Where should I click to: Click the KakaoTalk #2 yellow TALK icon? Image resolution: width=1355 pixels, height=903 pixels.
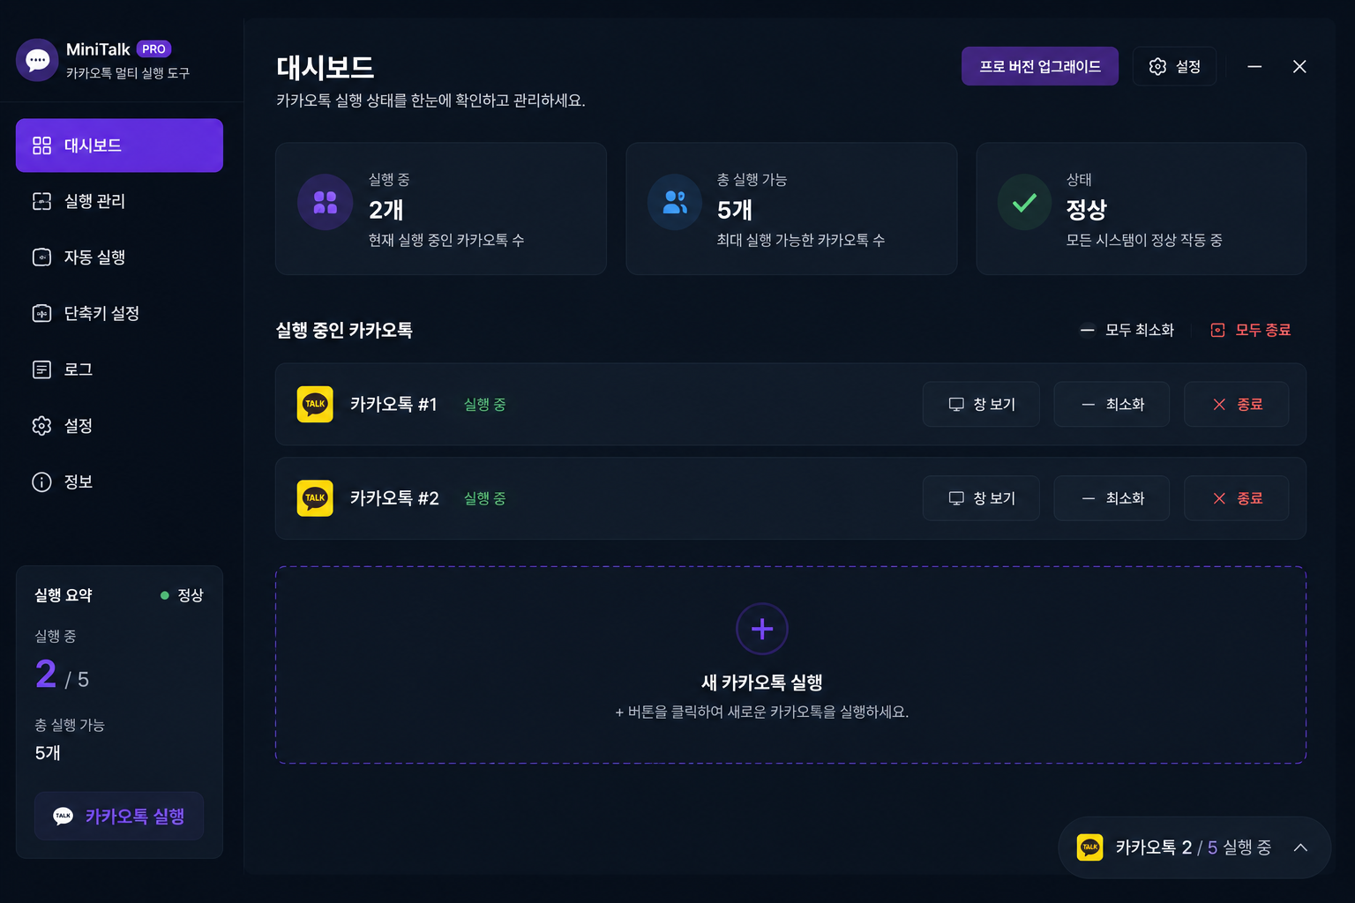[315, 498]
